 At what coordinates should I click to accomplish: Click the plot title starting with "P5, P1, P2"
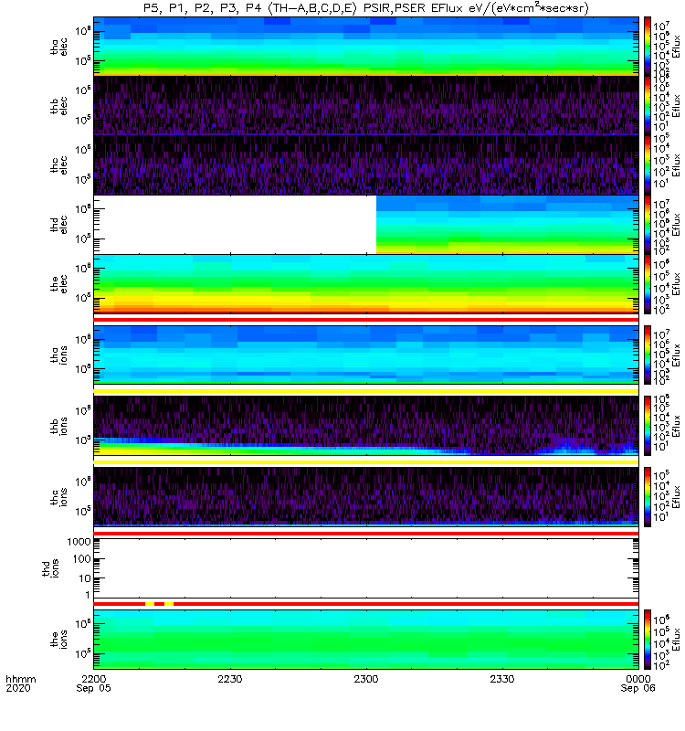click(x=366, y=8)
